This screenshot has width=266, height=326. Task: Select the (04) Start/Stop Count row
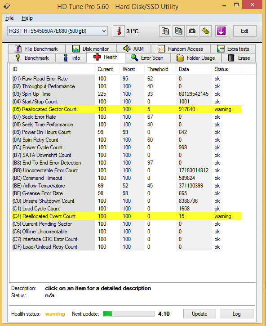pos(126,102)
